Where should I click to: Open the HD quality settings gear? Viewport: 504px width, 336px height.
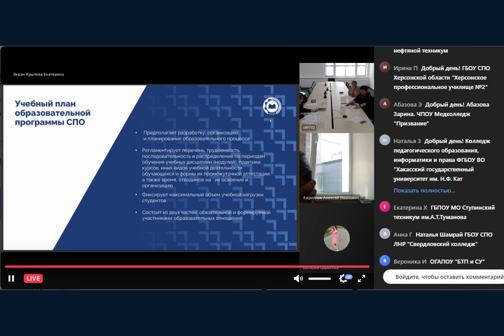point(344,278)
